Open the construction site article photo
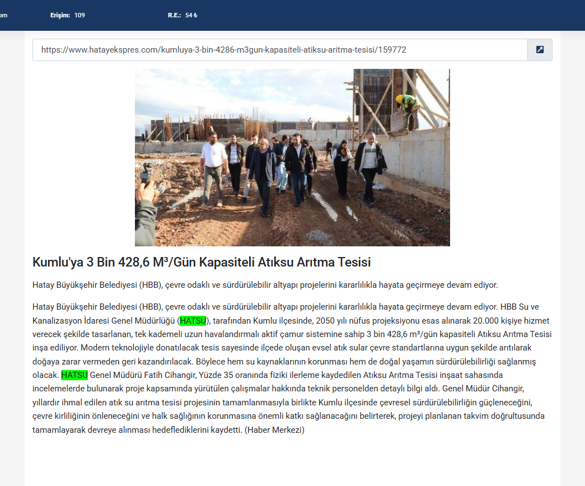 tap(292, 157)
